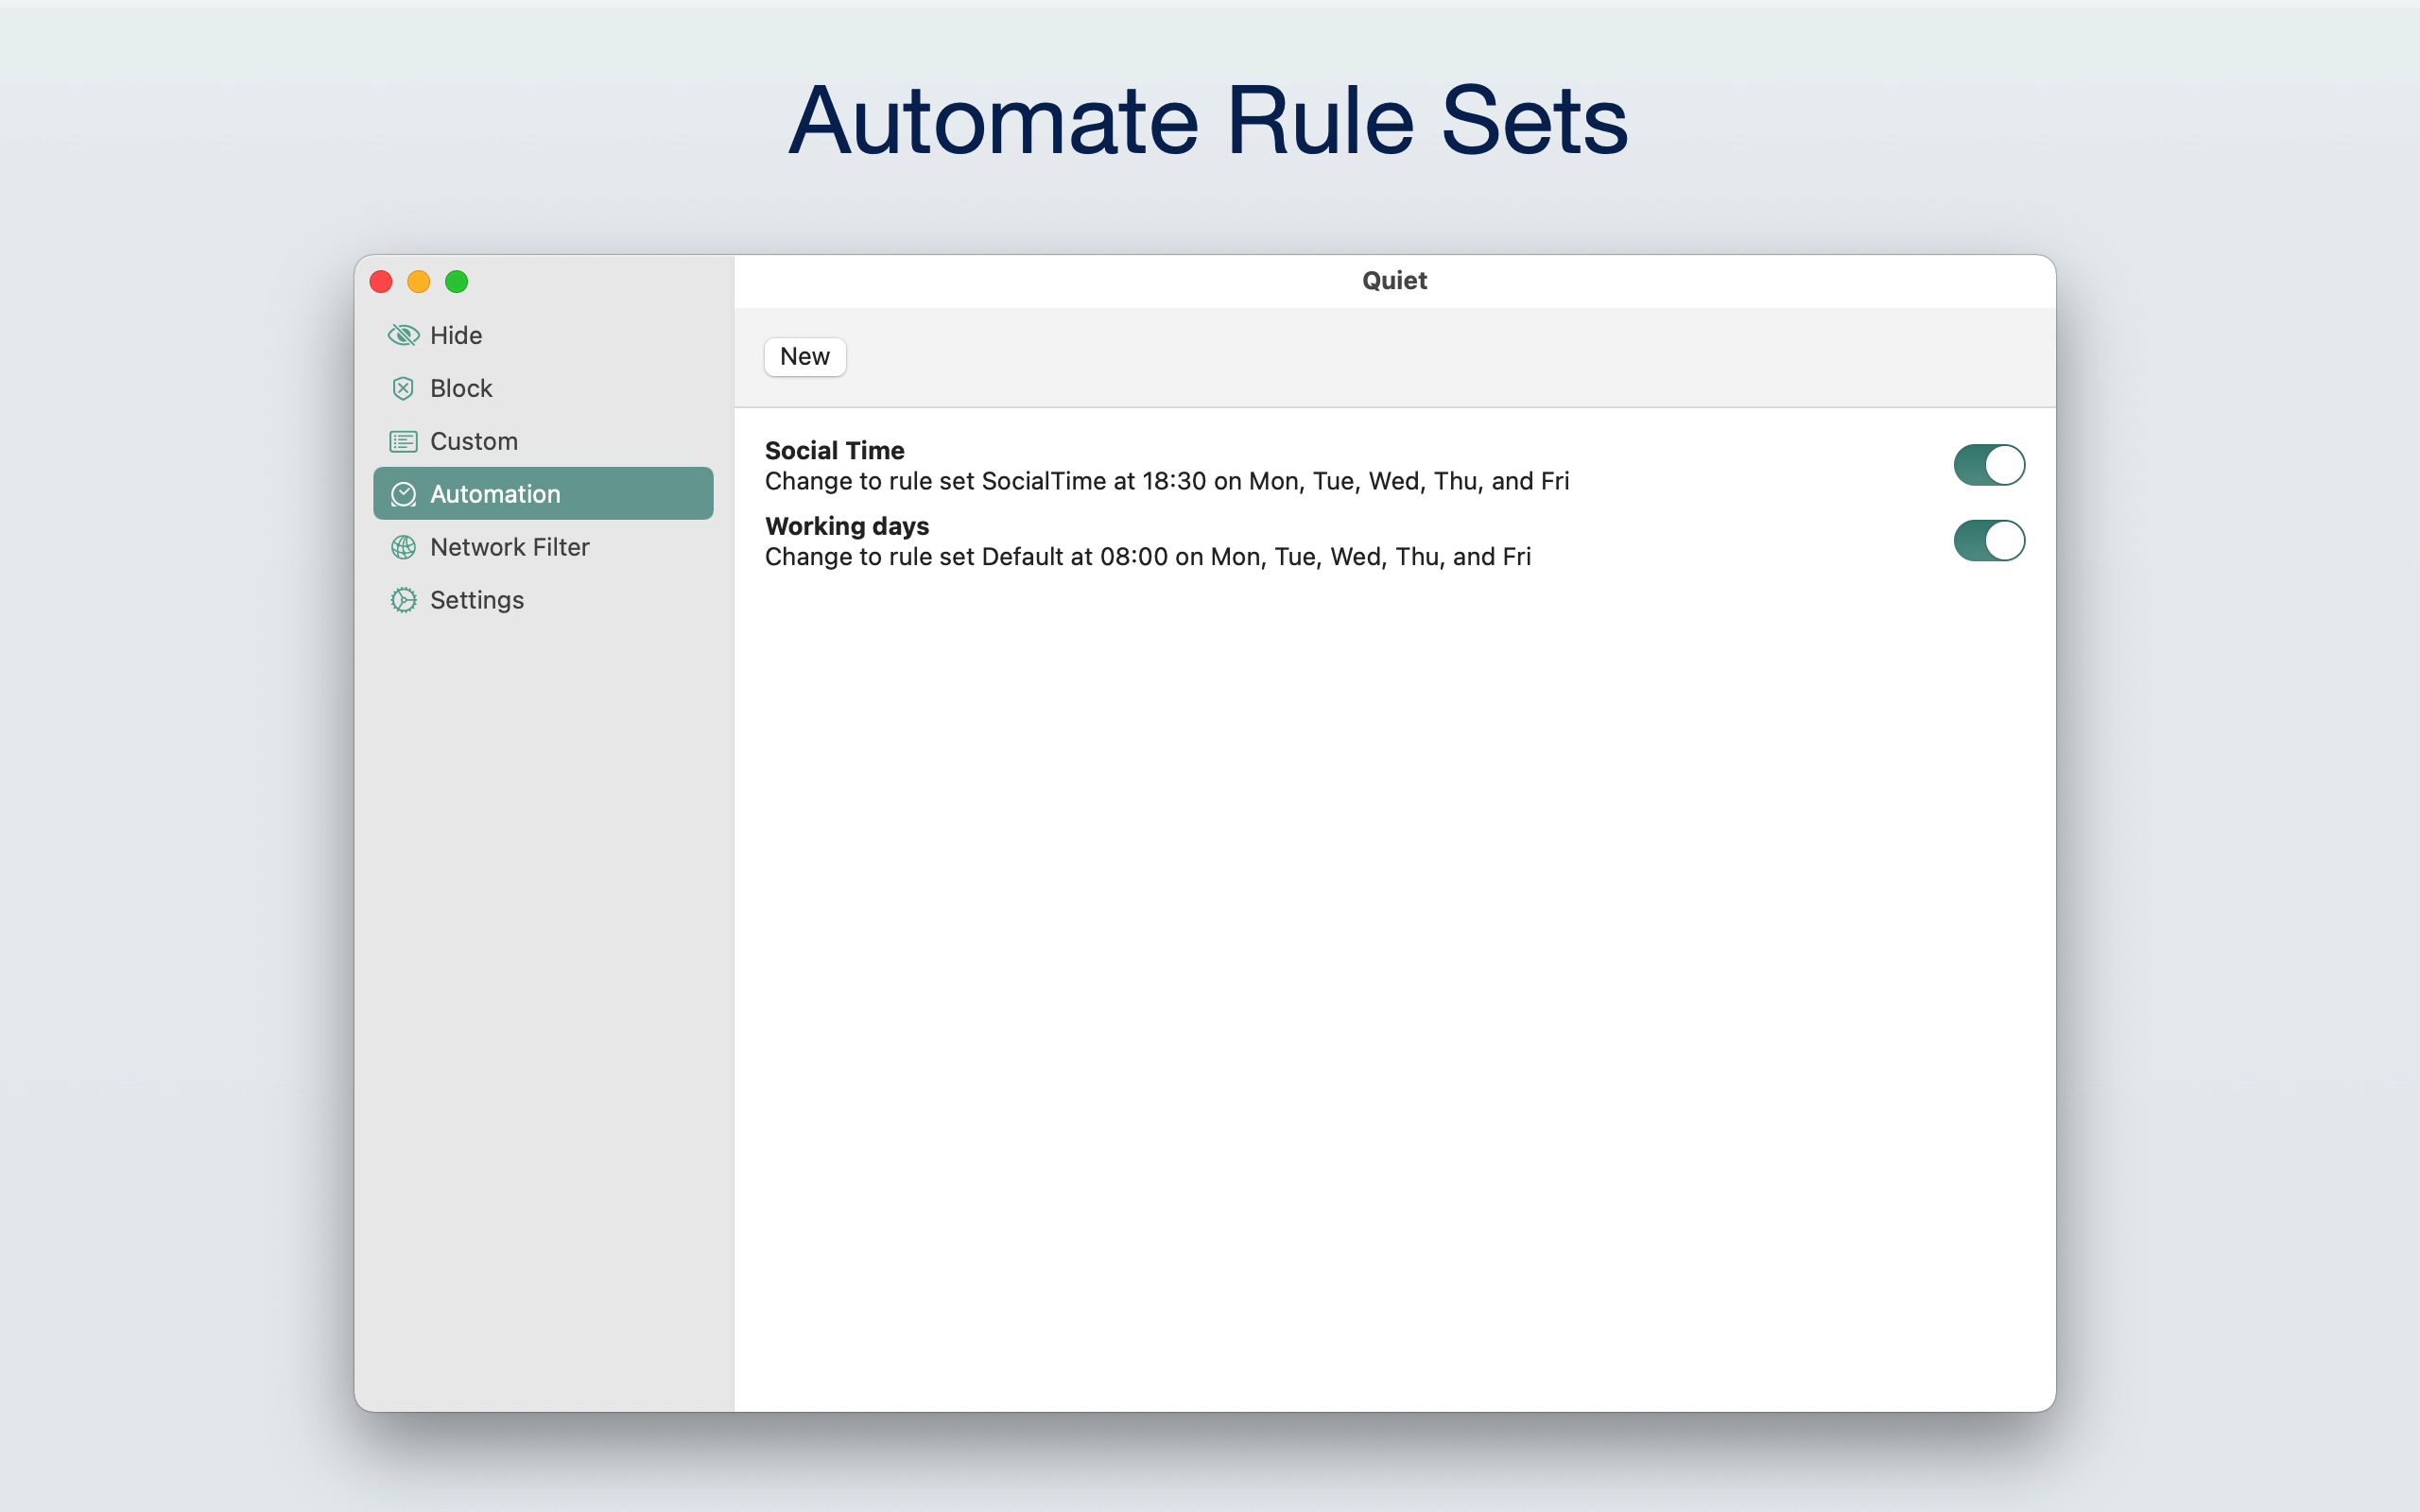The image size is (2420, 1512).
Task: Turn off the Working days toggle
Action: pos(1988,541)
